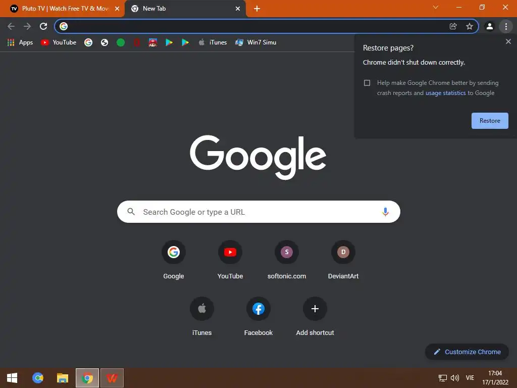517x388 pixels.
Task: Open the usage statistics link
Action: pos(445,93)
